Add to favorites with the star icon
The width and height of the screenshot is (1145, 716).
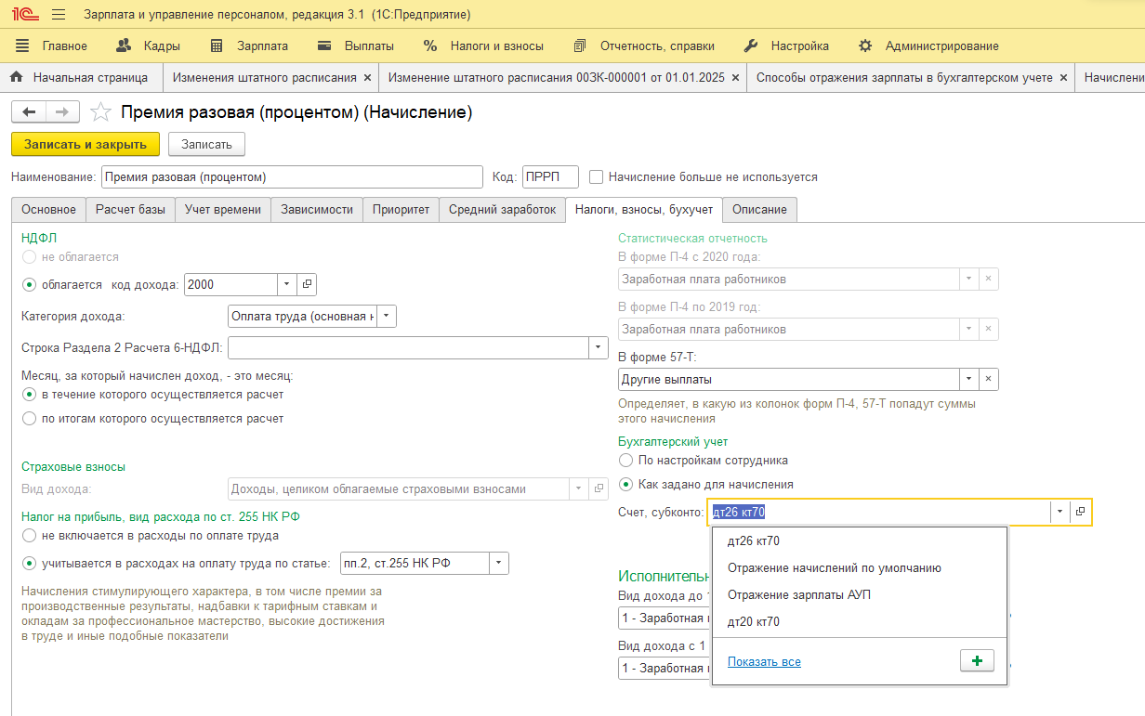pyautogui.click(x=100, y=112)
